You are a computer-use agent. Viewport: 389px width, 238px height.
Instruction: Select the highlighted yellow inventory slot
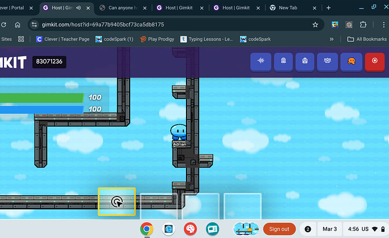pos(117,202)
